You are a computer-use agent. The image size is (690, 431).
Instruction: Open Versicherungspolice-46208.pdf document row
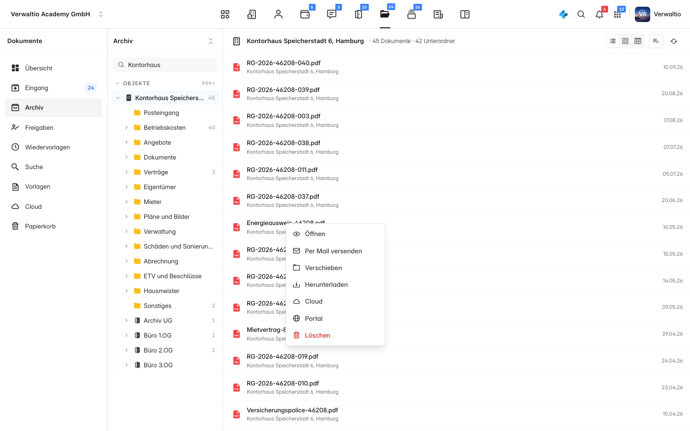(x=456, y=414)
